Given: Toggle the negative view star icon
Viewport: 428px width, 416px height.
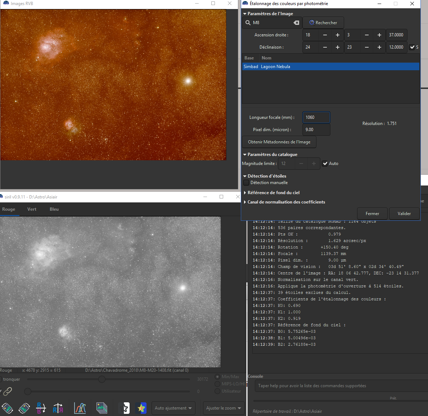Looking at the screenshot, I should pyautogui.click(x=125, y=408).
